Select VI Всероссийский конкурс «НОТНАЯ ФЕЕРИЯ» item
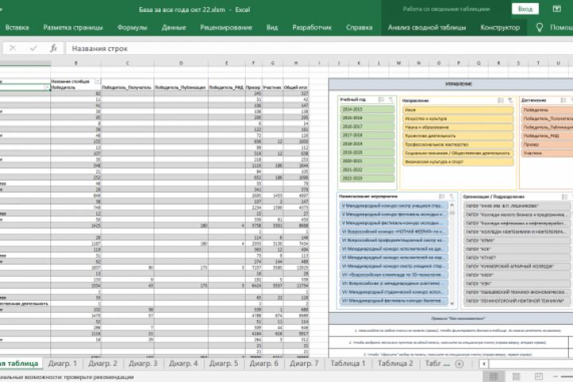 click(x=394, y=232)
